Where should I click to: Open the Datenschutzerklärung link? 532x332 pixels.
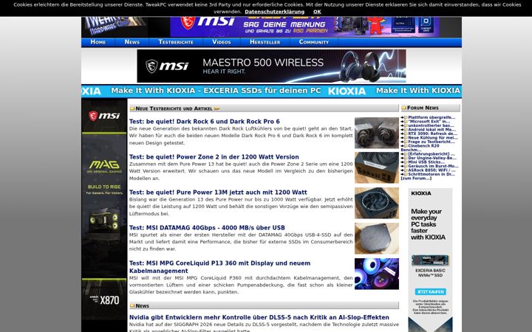click(x=274, y=12)
